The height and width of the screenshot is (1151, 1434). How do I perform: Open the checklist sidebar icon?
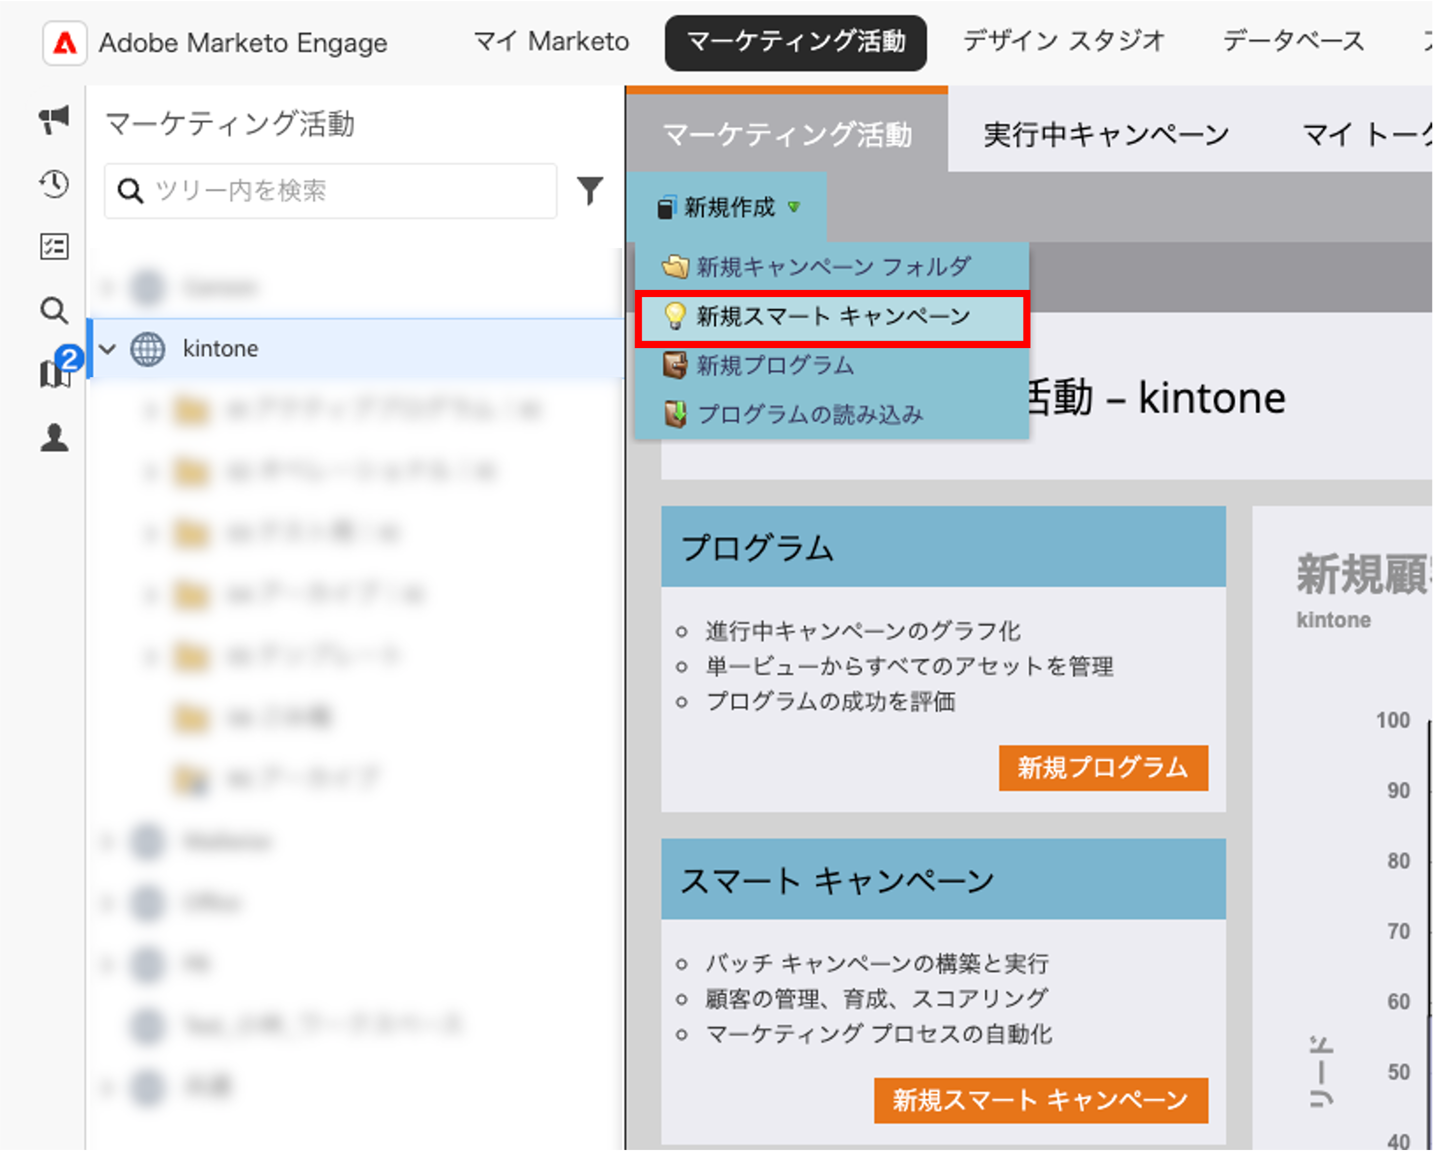click(x=54, y=247)
